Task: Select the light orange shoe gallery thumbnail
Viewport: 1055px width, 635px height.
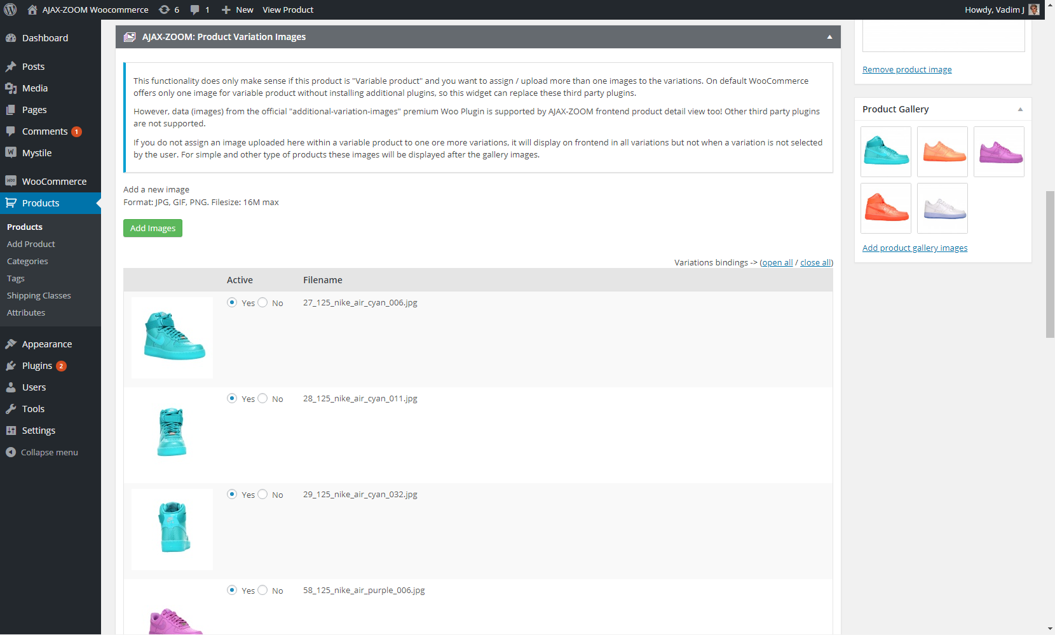Action: click(943, 152)
